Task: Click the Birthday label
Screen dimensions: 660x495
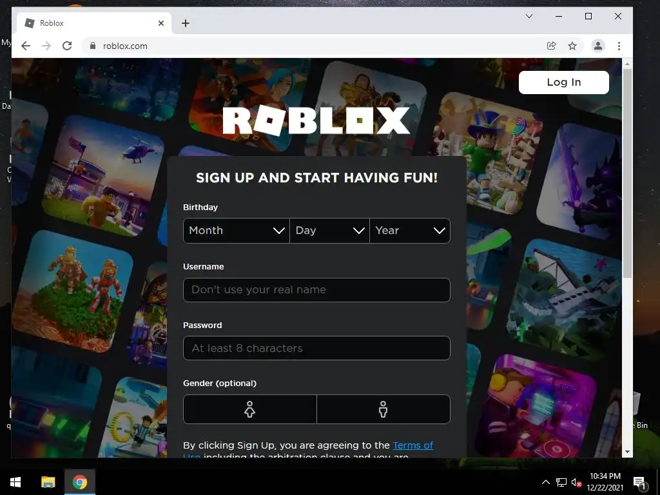Action: point(200,207)
